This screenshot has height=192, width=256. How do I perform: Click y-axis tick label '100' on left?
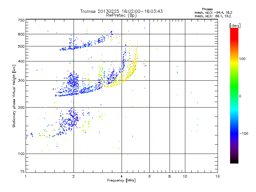pyautogui.click(x=21, y=154)
